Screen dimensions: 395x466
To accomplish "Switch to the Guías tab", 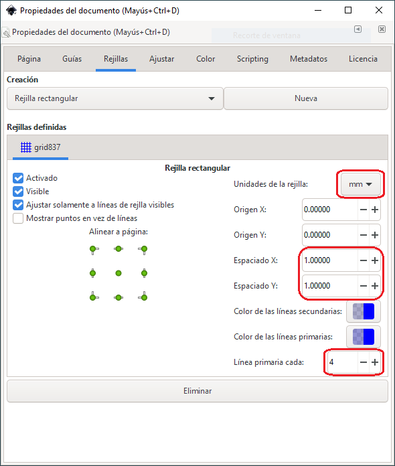I will [72, 59].
